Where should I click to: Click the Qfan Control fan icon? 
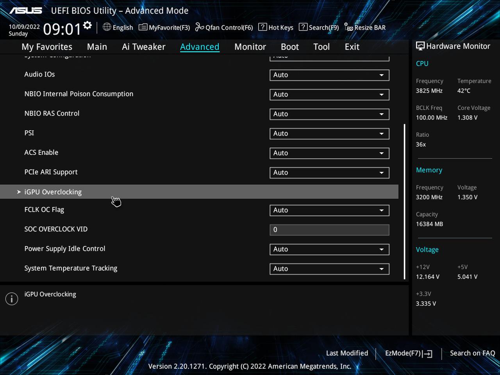point(200,27)
